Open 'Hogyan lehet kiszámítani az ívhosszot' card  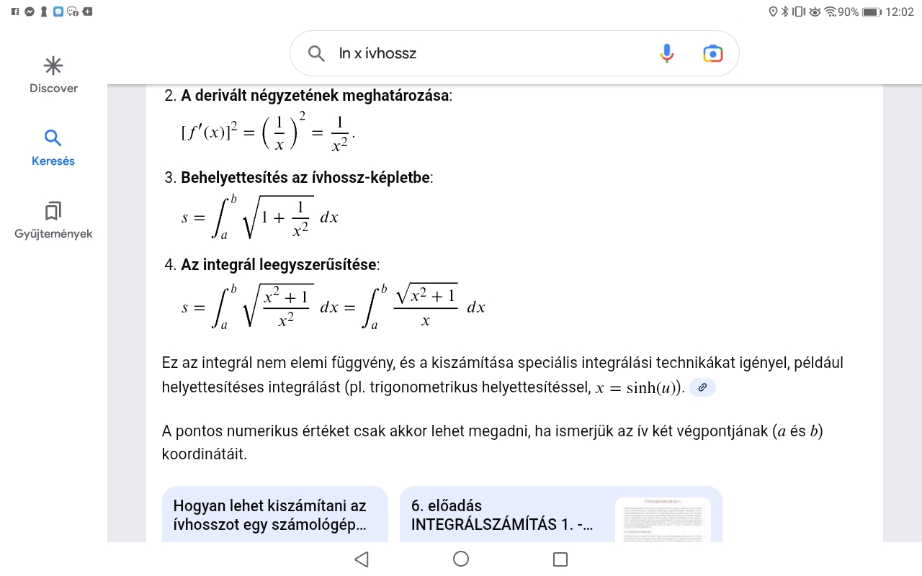[x=274, y=515]
